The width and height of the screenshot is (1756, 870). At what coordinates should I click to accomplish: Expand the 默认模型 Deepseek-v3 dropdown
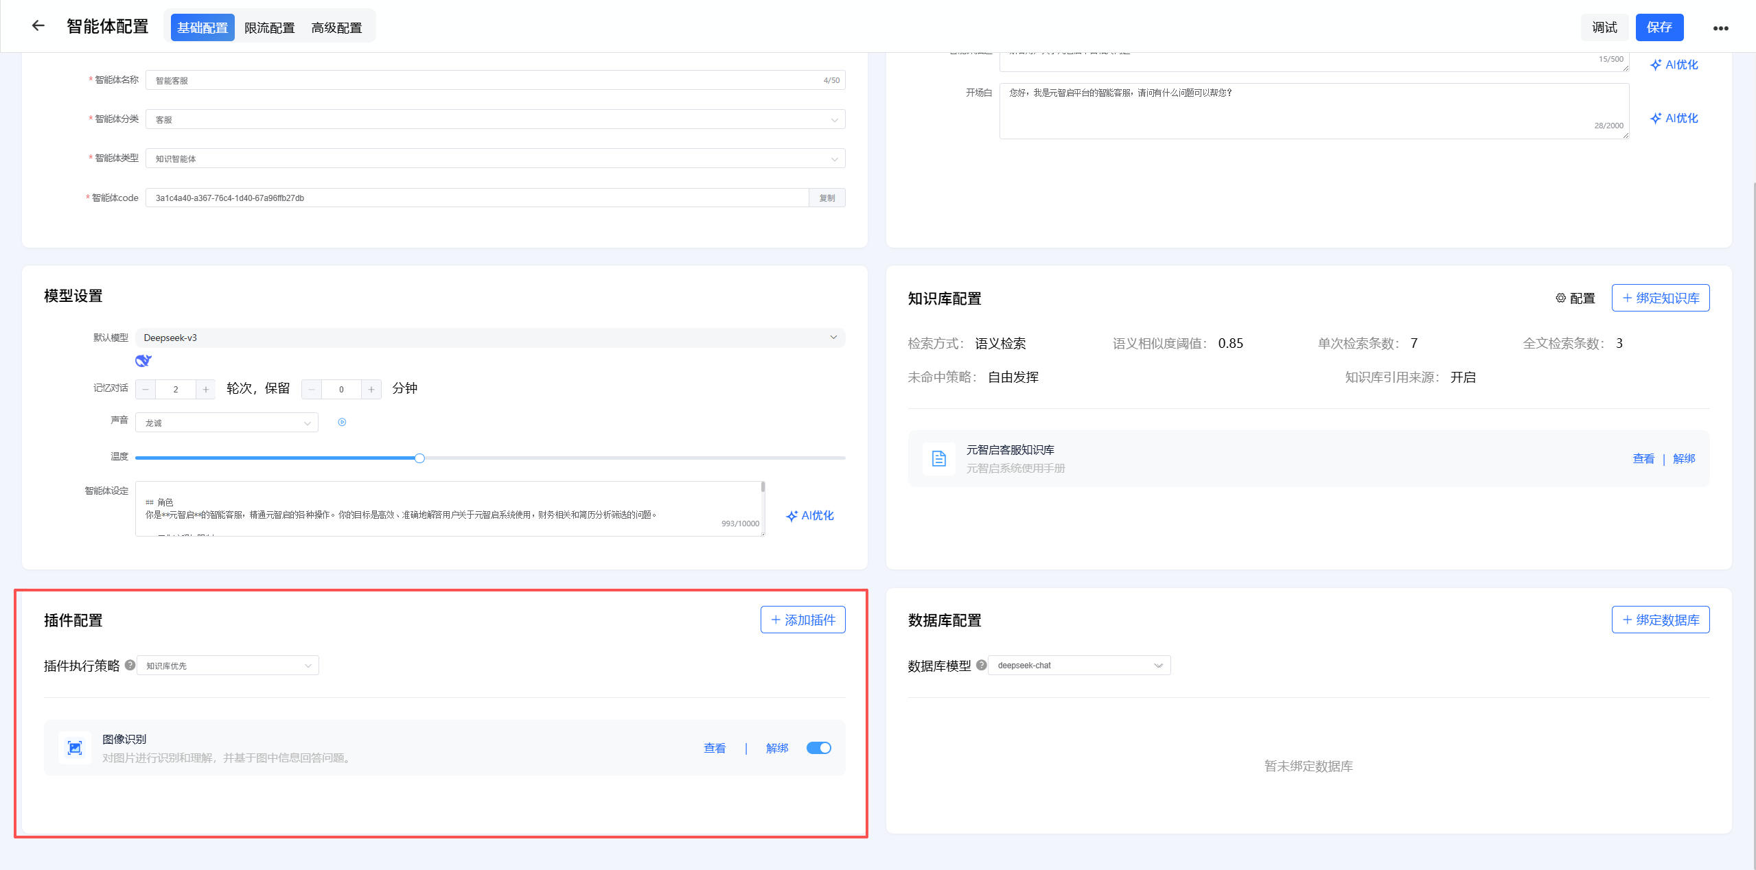pyautogui.click(x=490, y=338)
